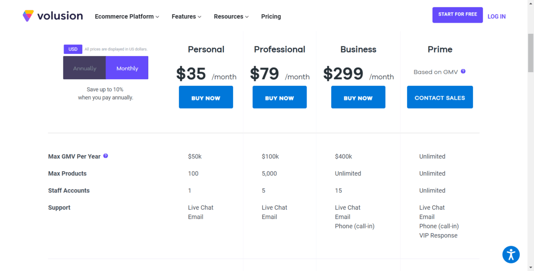
Task: Click the Based on GMV text
Action: point(436,72)
